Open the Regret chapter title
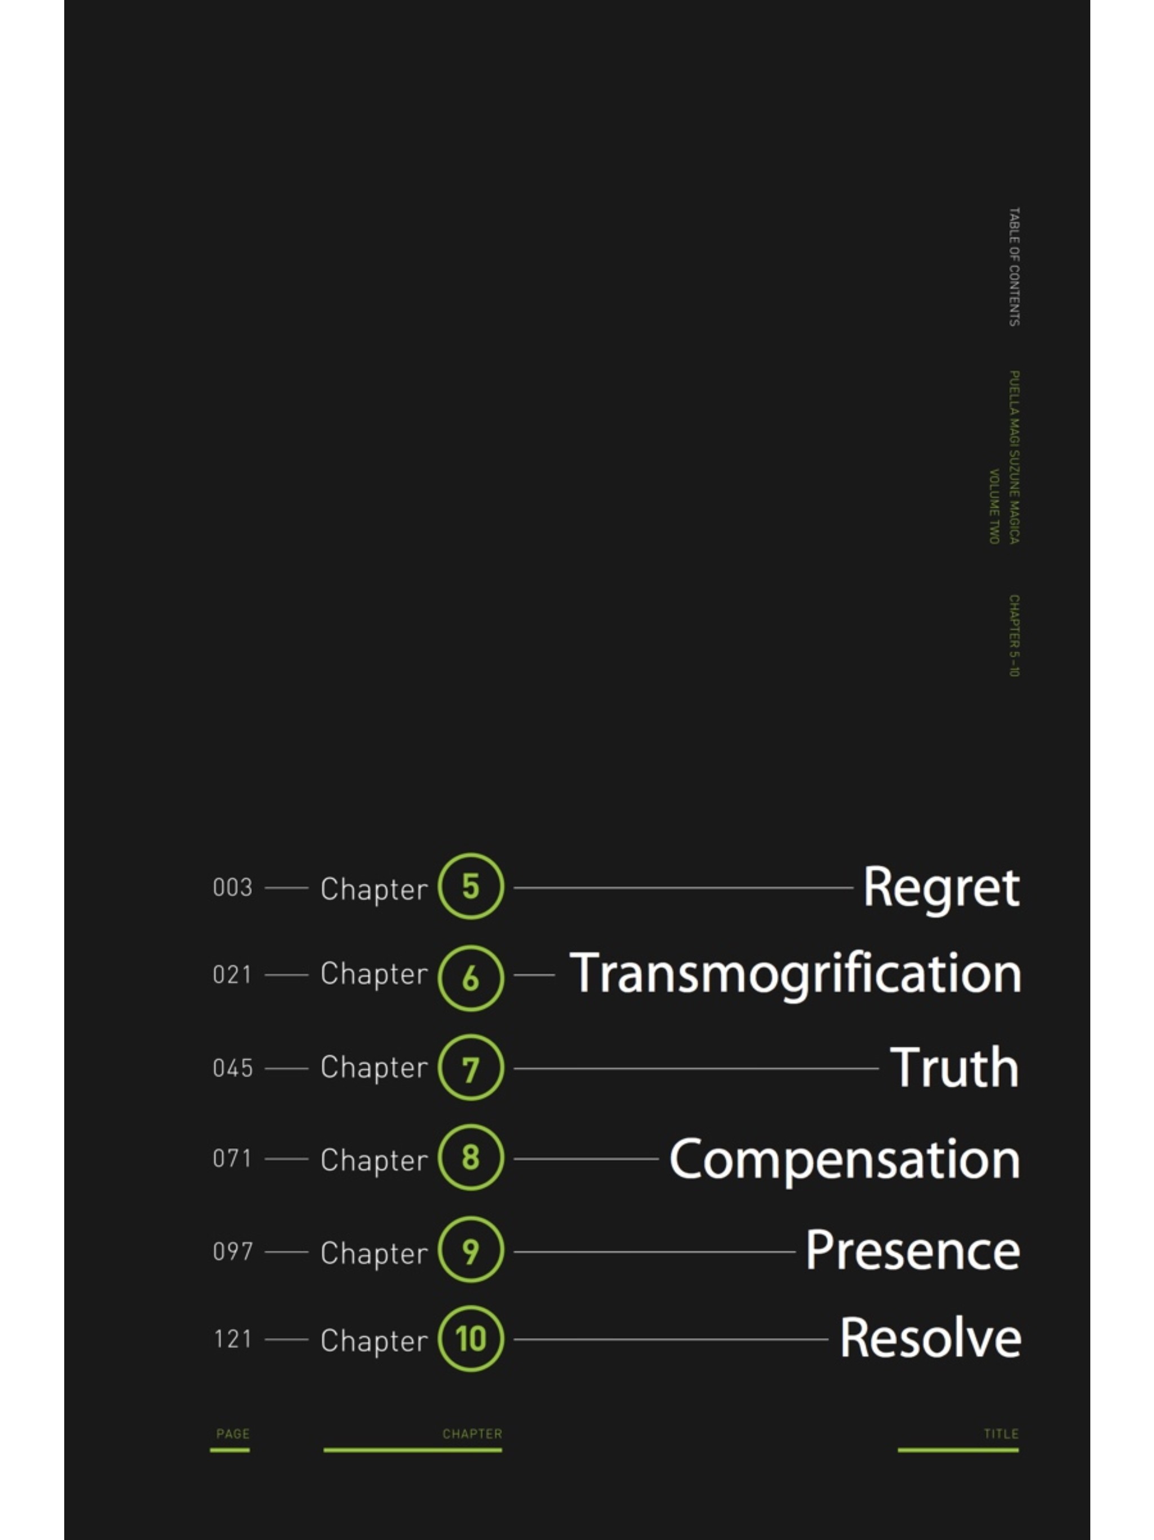Screen dimensions: 1154x1540 coord(941,889)
